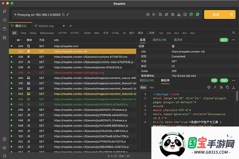Toggle the green globe system proxy icon

click(x=191, y=15)
